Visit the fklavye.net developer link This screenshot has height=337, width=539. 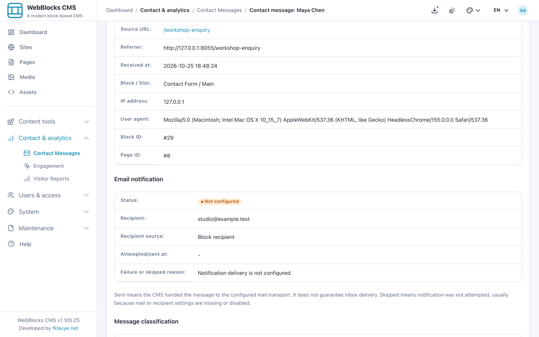point(65,328)
